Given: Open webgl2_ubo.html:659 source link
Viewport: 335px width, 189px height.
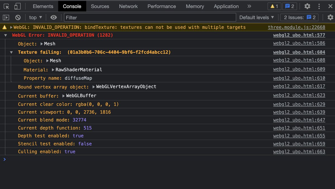Looking at the screenshot, I should tap(299, 144).
